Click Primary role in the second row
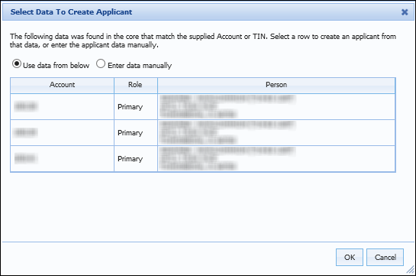The width and height of the screenshot is (416, 276). coord(130,133)
